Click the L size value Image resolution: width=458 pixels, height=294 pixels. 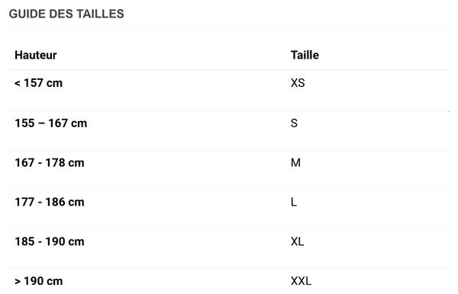(294, 202)
